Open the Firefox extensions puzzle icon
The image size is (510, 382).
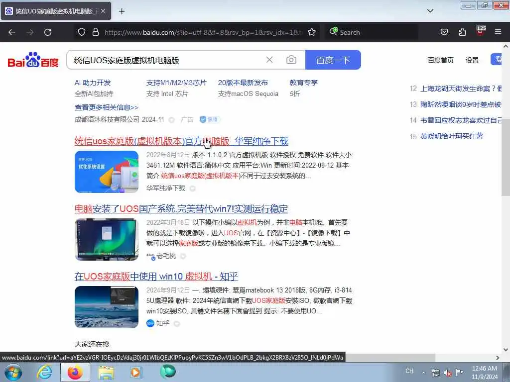click(462, 32)
